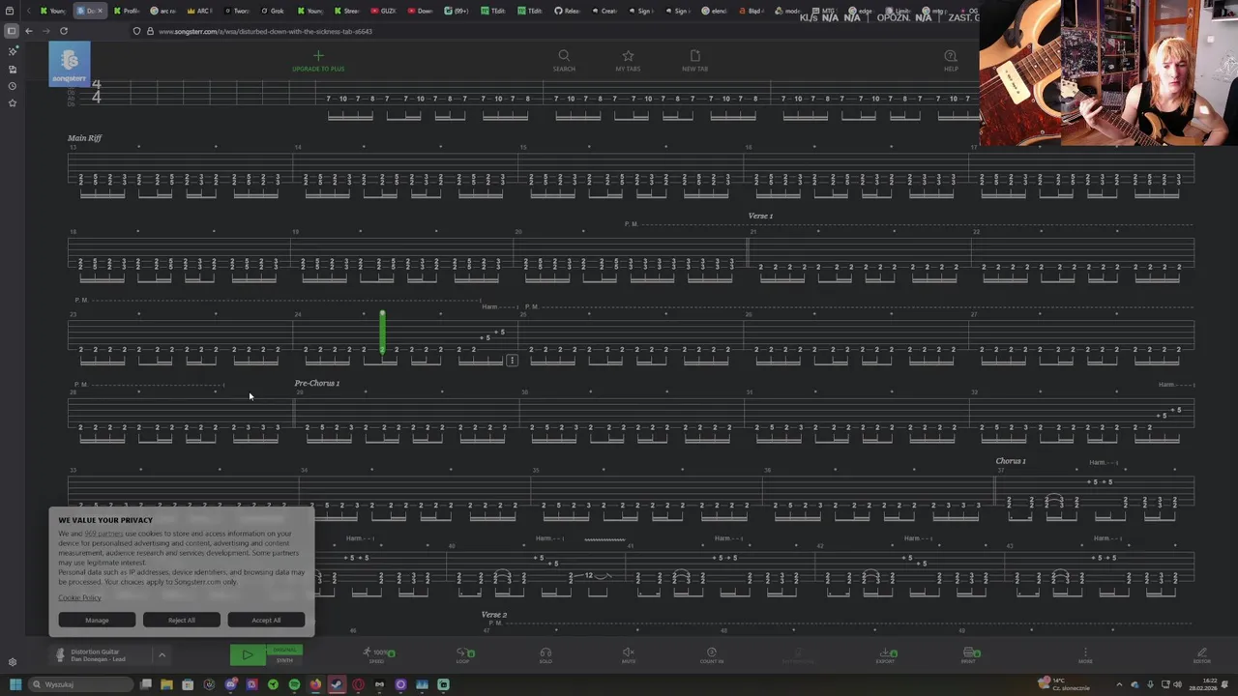
Task: Open the sidebar bookmarks star icon
Action: click(12, 102)
